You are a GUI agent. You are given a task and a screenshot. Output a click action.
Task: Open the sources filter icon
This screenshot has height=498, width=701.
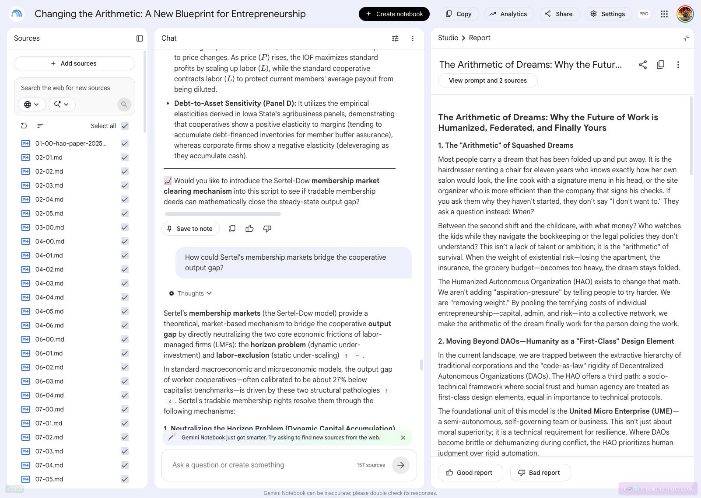pos(40,126)
